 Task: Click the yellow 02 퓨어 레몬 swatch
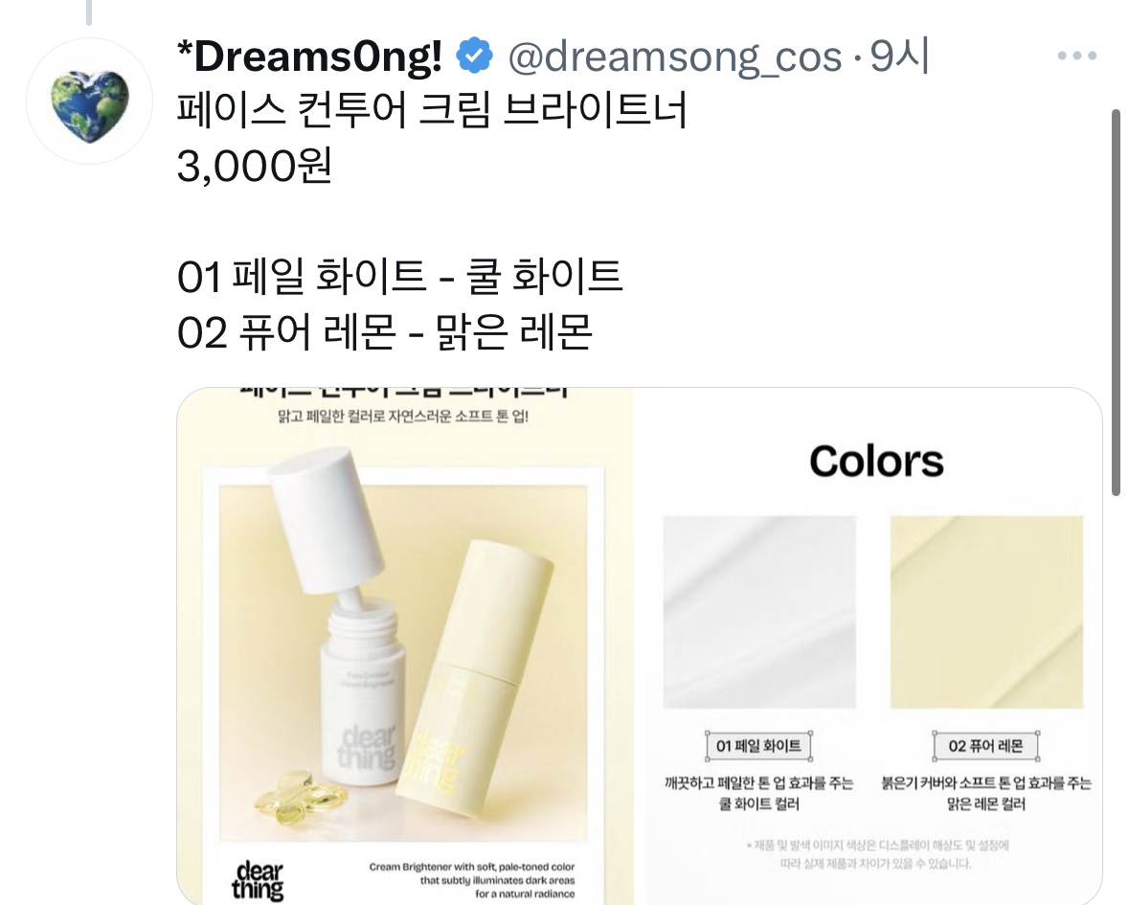986,612
